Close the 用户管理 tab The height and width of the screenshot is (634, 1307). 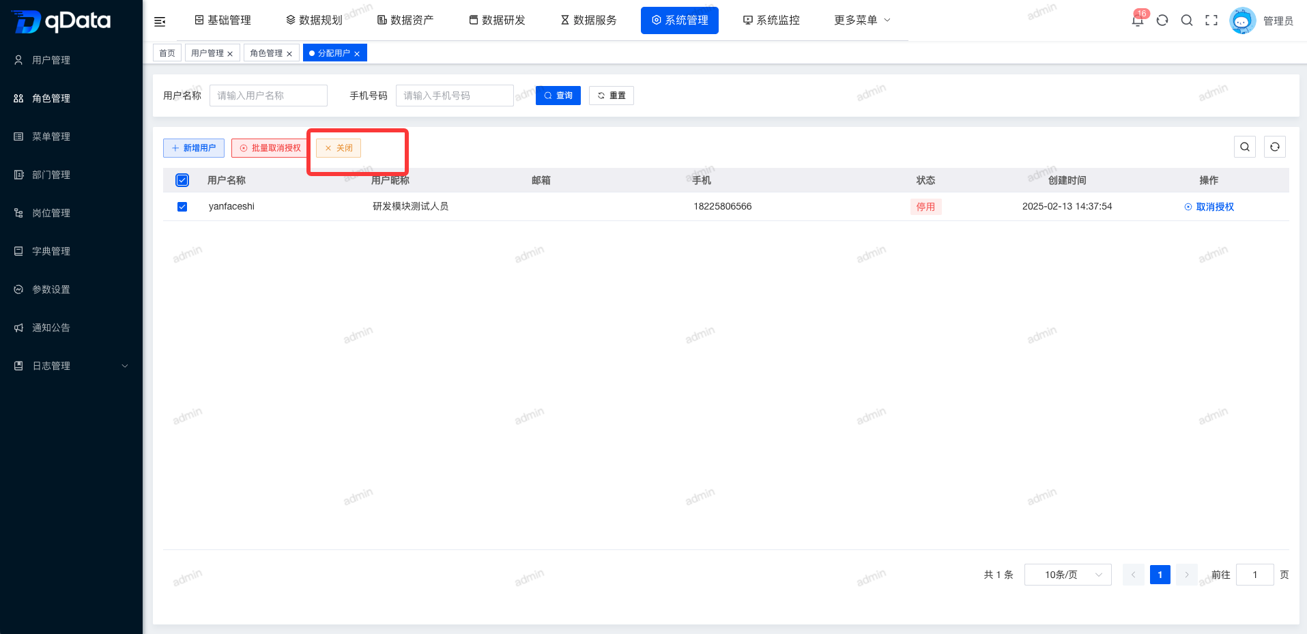click(x=230, y=54)
